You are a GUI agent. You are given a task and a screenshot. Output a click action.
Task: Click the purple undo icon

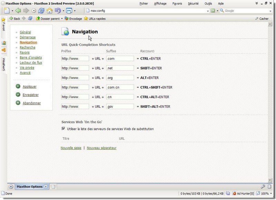pyautogui.click(x=58, y=11)
